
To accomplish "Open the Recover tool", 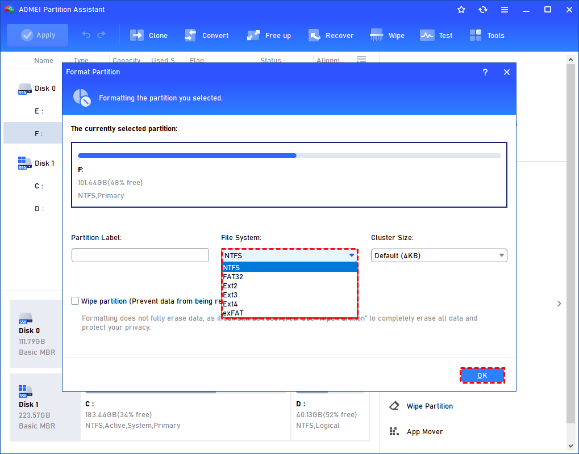I will (x=331, y=35).
